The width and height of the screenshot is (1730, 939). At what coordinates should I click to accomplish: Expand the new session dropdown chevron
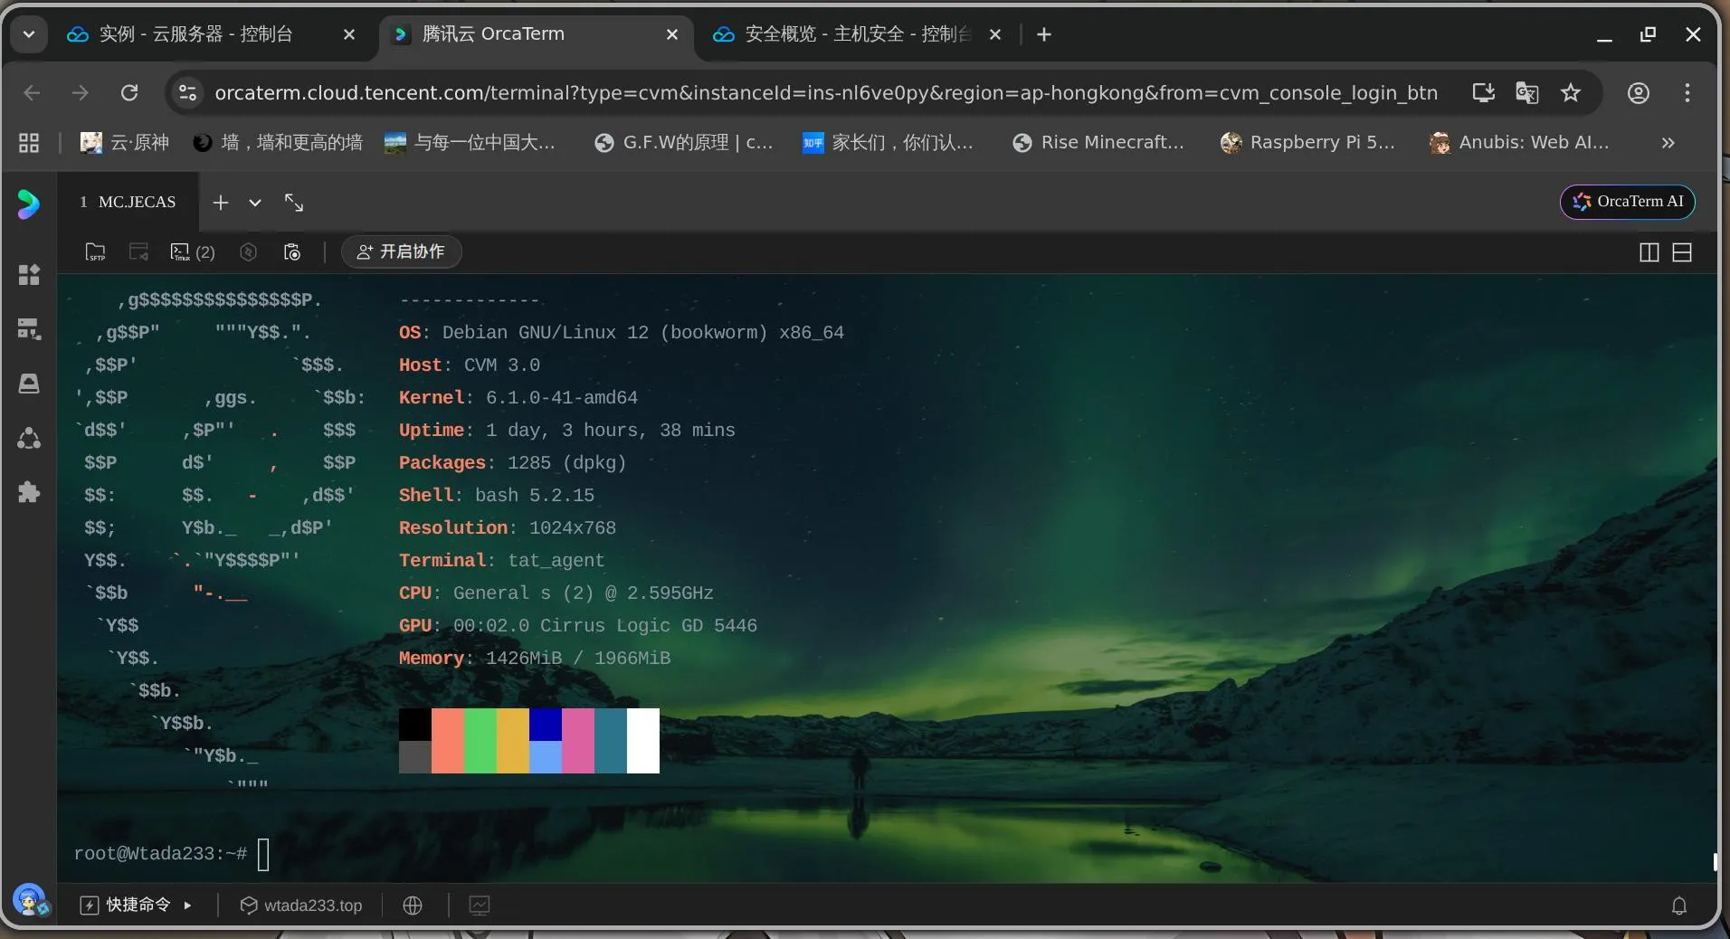coord(255,203)
